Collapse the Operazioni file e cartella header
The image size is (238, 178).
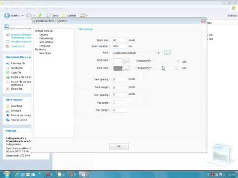[18, 57]
